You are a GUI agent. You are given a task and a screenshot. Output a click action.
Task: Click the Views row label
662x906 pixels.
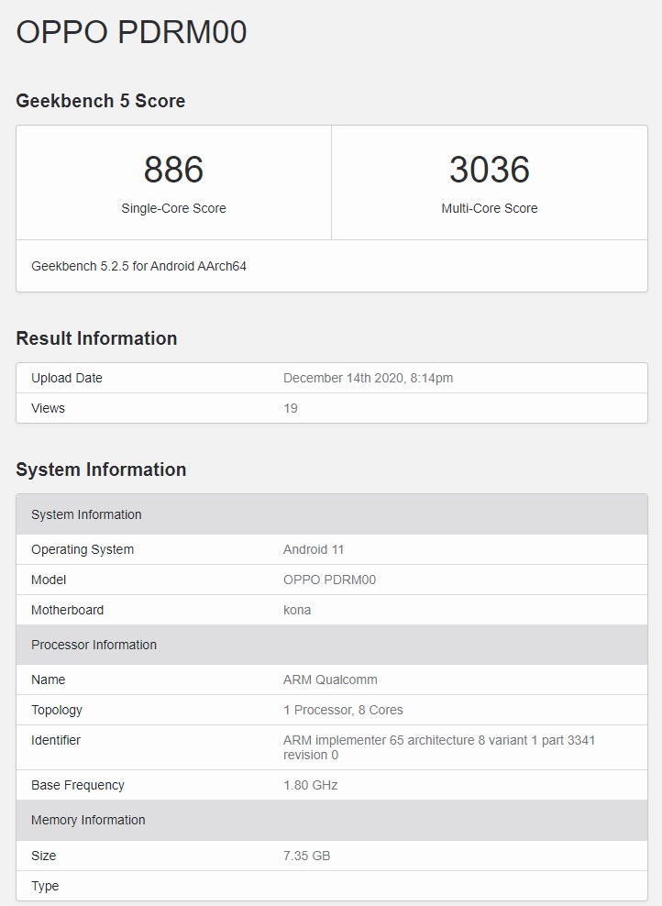tap(48, 408)
